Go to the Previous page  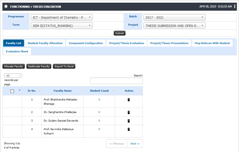tap(117, 144)
